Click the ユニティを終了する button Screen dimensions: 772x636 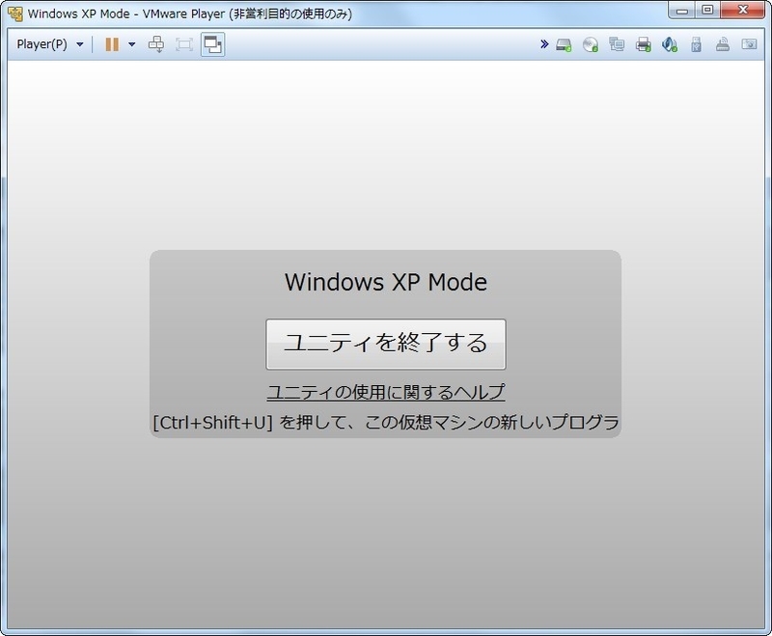386,345
